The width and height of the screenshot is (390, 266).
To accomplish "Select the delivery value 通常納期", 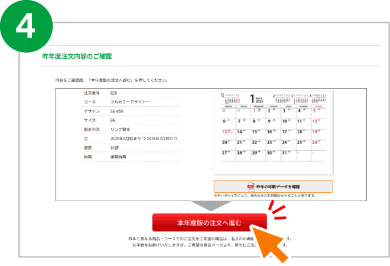I will click(x=118, y=157).
